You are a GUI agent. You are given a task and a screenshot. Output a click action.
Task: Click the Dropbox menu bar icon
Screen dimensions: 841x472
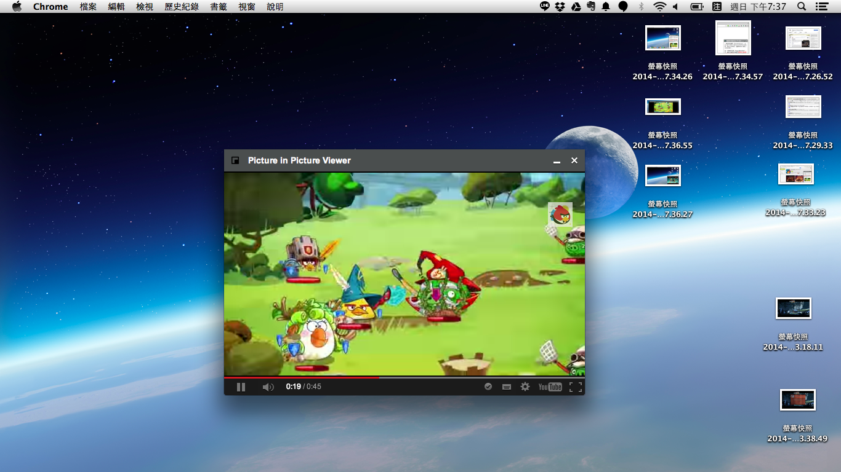(x=560, y=7)
